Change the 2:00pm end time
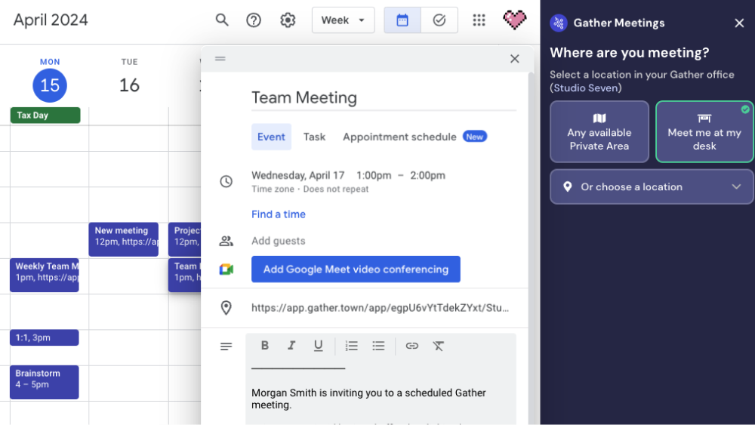This screenshot has width=755, height=425. 427,175
